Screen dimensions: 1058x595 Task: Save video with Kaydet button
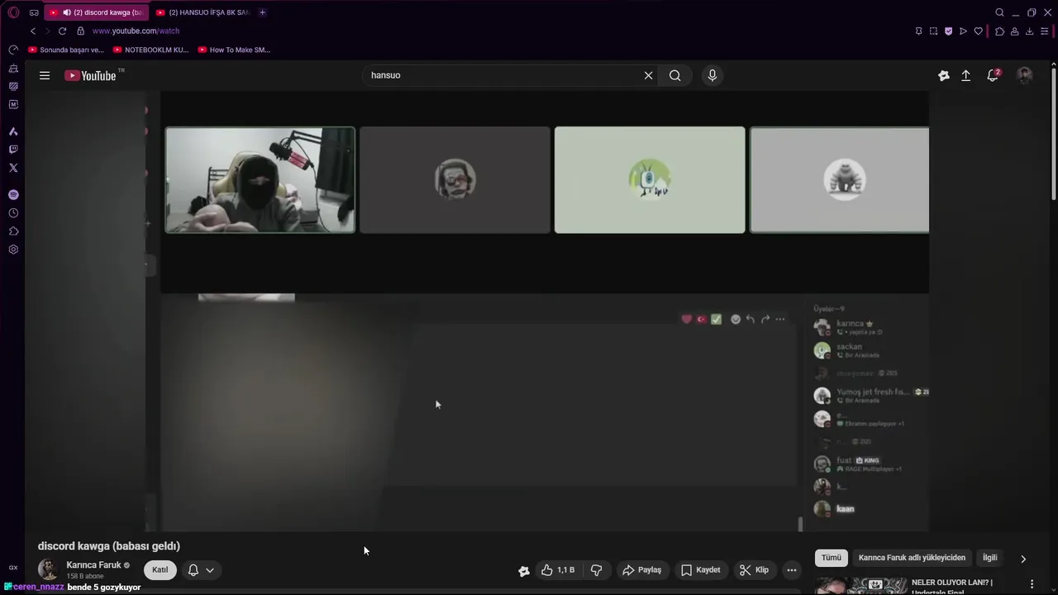tap(700, 569)
